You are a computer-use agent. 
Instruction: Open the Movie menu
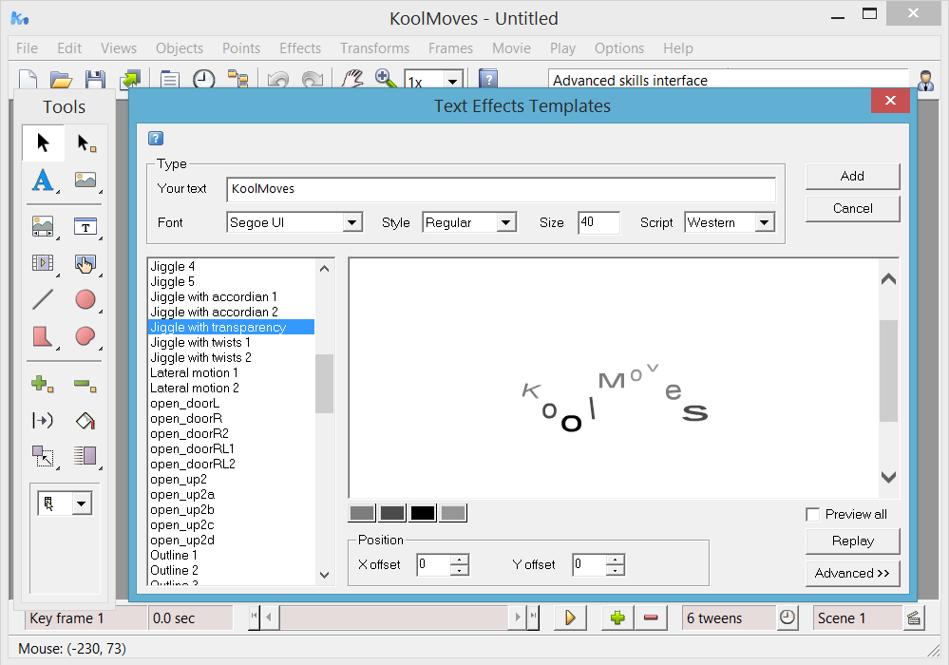[x=511, y=48]
